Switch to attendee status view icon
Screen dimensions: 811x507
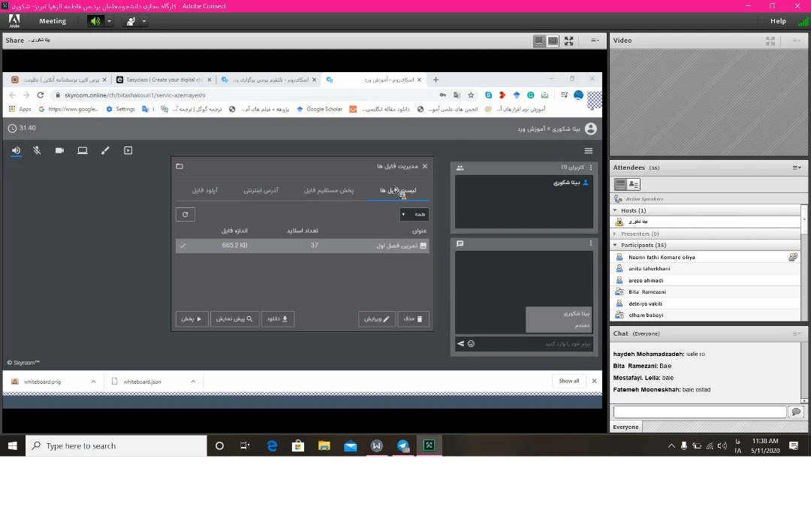[634, 185]
